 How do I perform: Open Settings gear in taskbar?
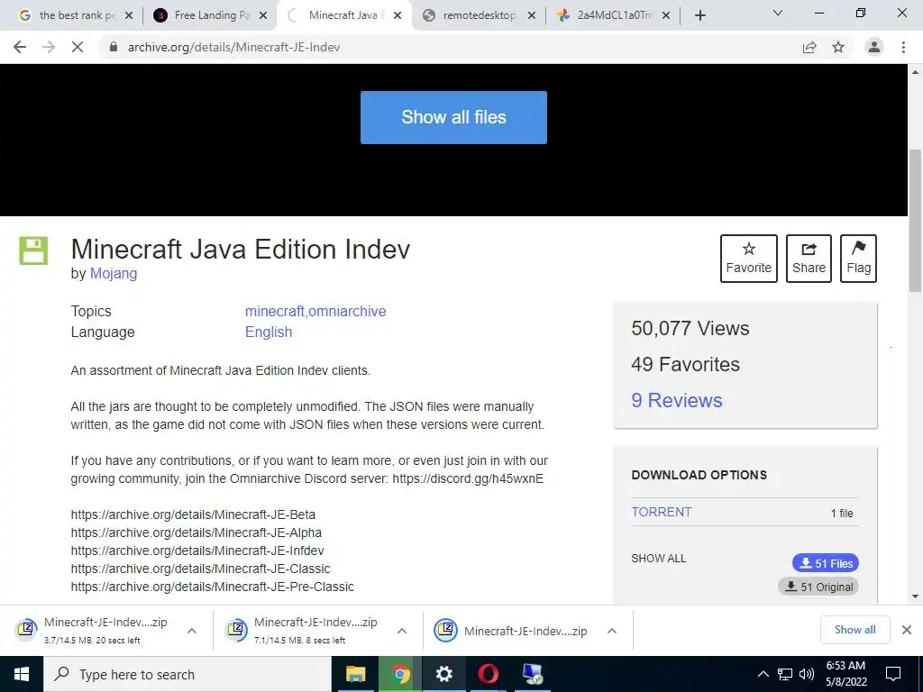(443, 674)
